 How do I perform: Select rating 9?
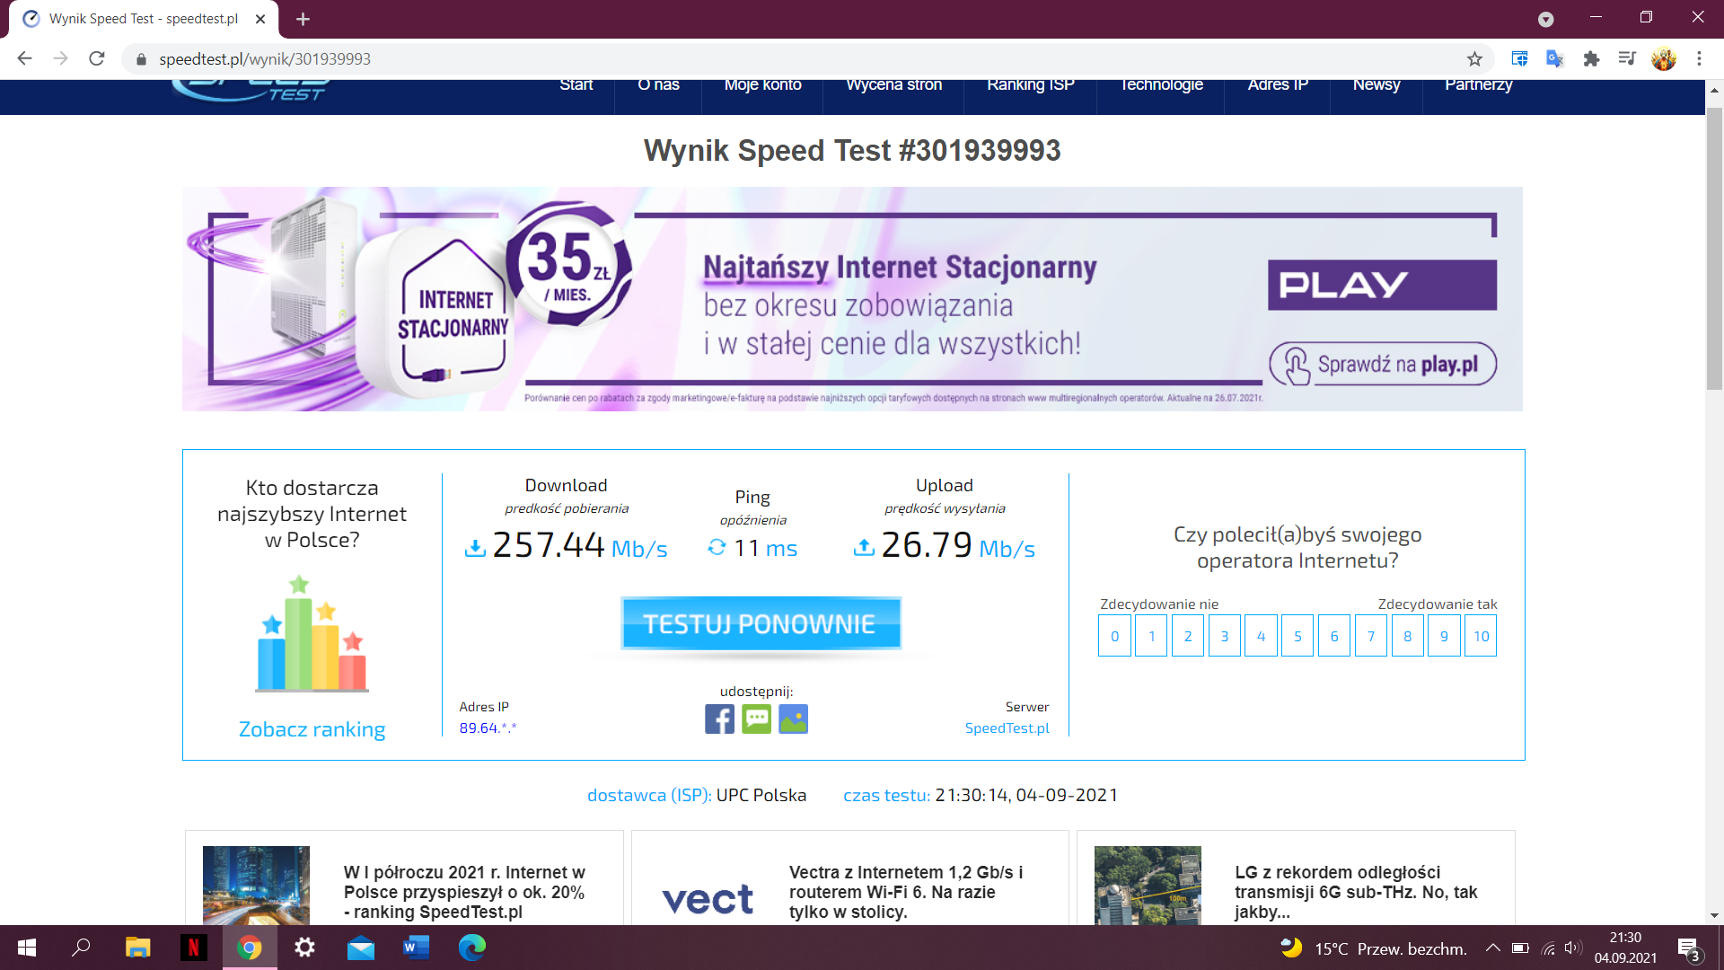(x=1444, y=636)
